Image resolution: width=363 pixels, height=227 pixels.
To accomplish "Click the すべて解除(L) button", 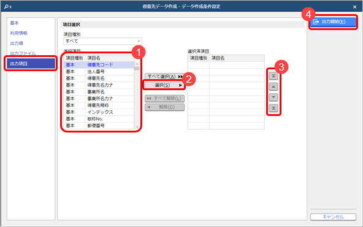I will click(164, 98).
